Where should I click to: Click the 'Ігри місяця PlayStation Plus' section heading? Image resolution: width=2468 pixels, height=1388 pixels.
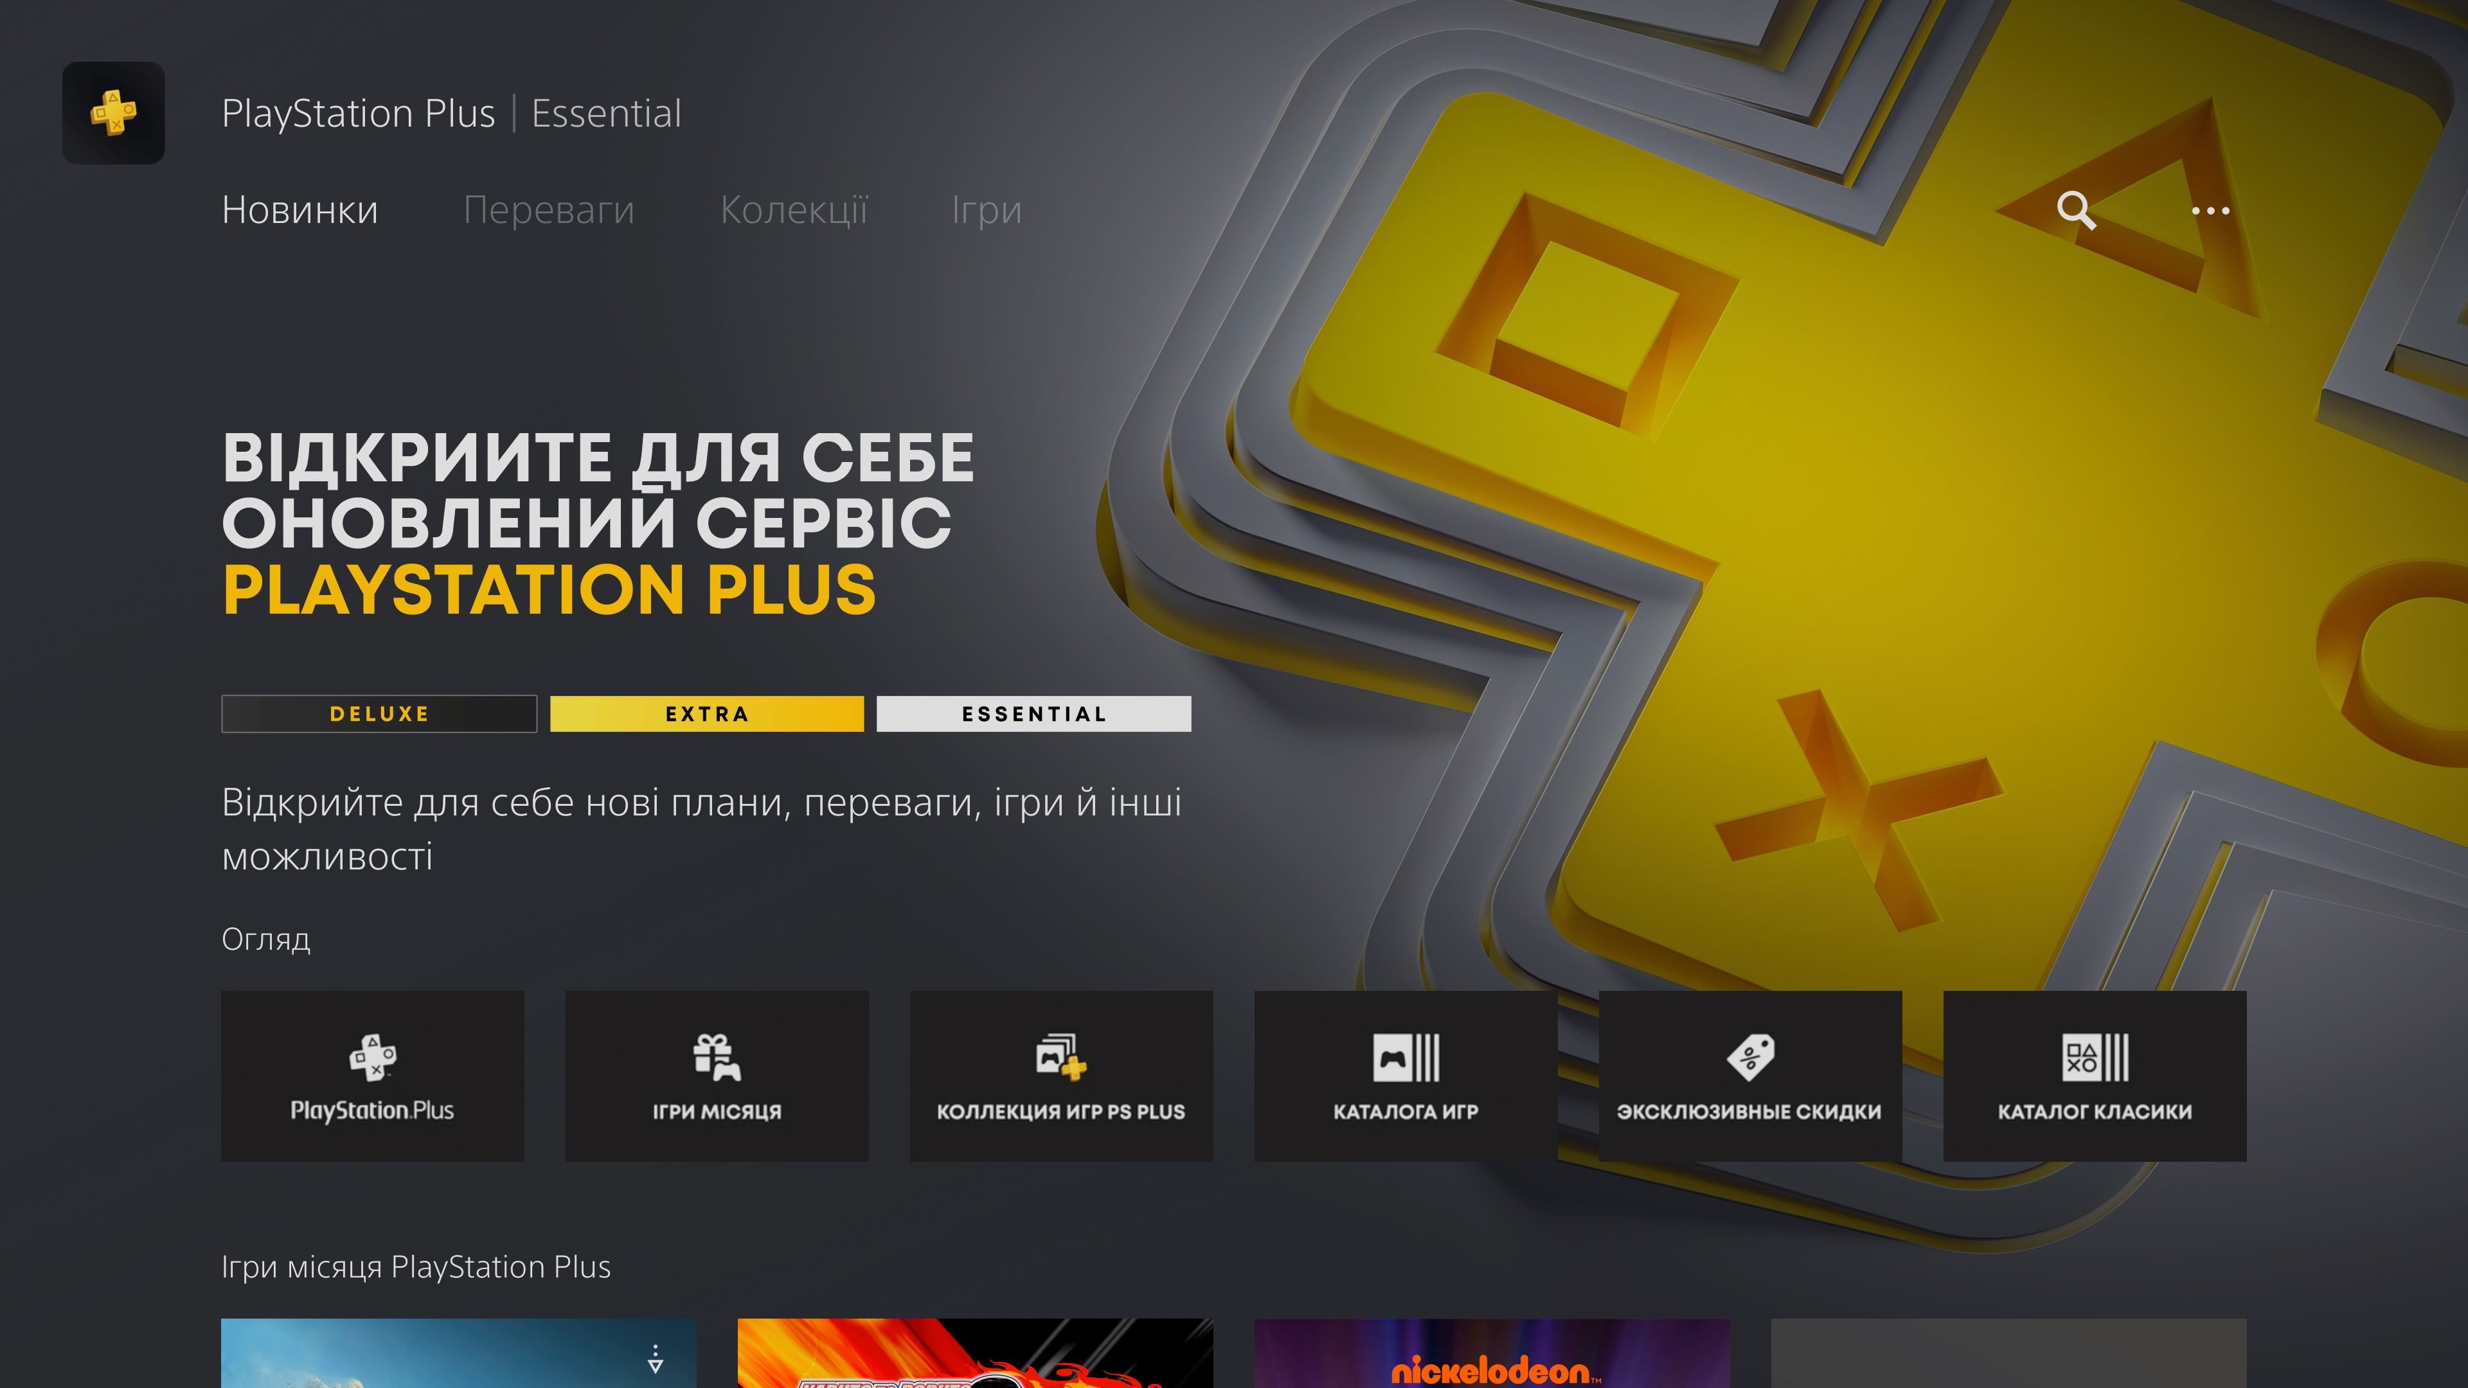pyautogui.click(x=416, y=1267)
